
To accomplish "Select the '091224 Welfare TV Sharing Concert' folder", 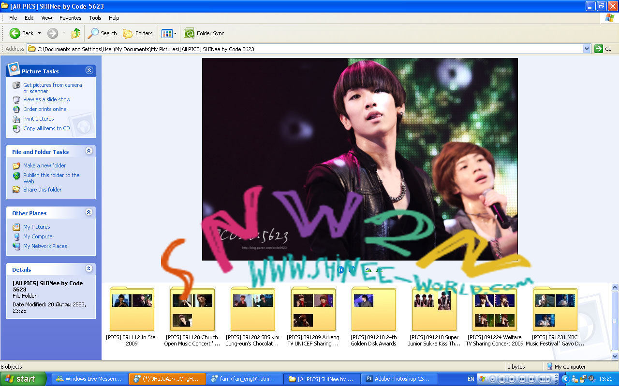I will pyautogui.click(x=495, y=316).
